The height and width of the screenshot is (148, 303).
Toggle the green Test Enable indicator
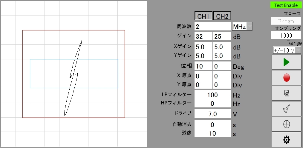coord(286,5)
